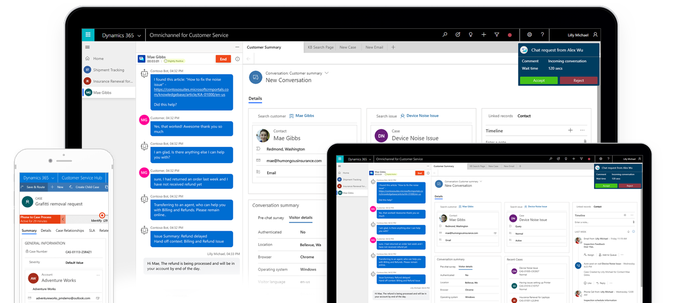Select the Mae Gibbs session on the laptop
The width and height of the screenshot is (683, 303).
109,92
